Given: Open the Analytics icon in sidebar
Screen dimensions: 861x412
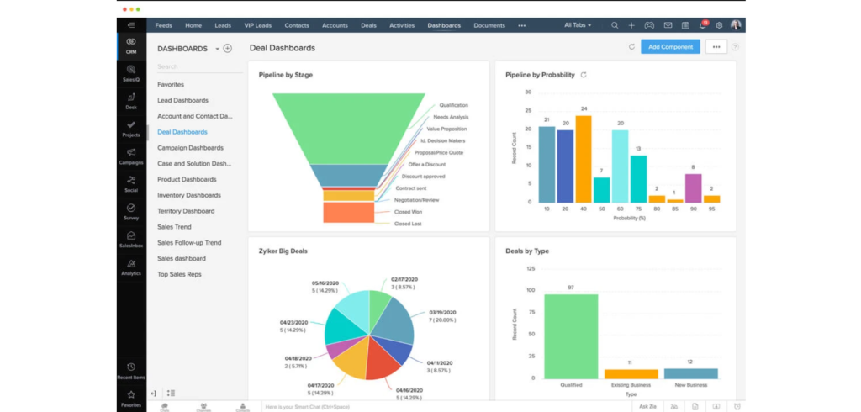Looking at the screenshot, I should coord(131,267).
